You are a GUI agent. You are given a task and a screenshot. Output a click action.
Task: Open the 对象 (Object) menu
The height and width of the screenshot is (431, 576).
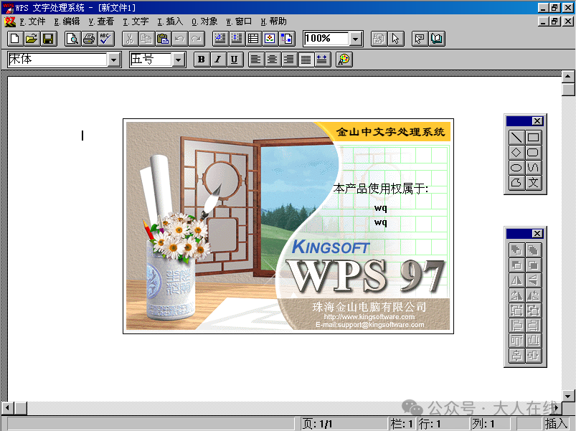(204, 22)
